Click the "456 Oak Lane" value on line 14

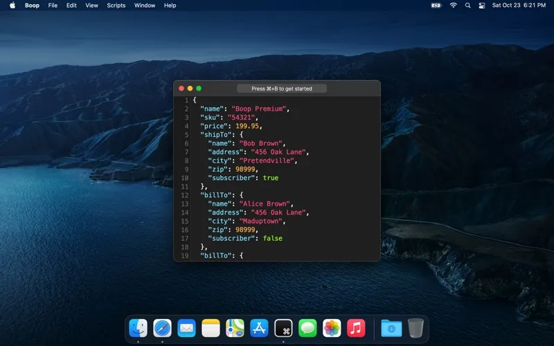click(278, 212)
